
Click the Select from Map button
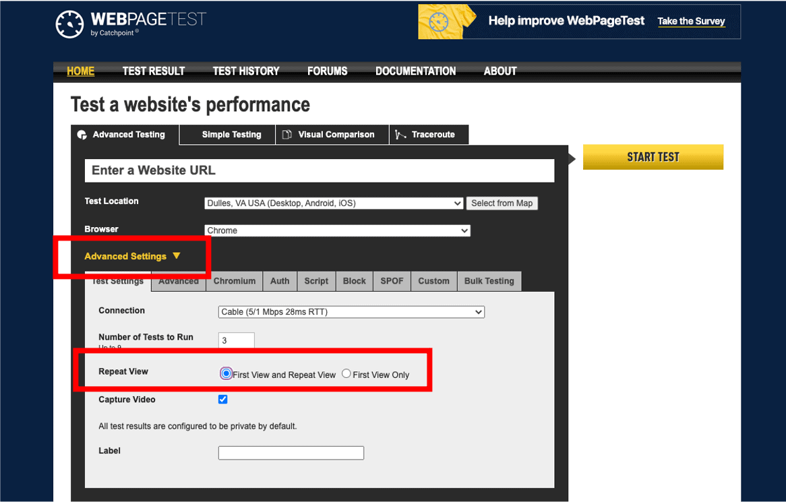pos(502,203)
